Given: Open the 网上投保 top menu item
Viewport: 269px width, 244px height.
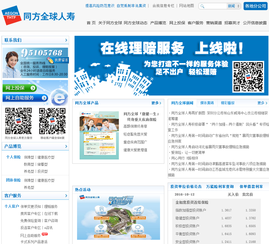Looking at the screenshot, I should (x=177, y=23).
